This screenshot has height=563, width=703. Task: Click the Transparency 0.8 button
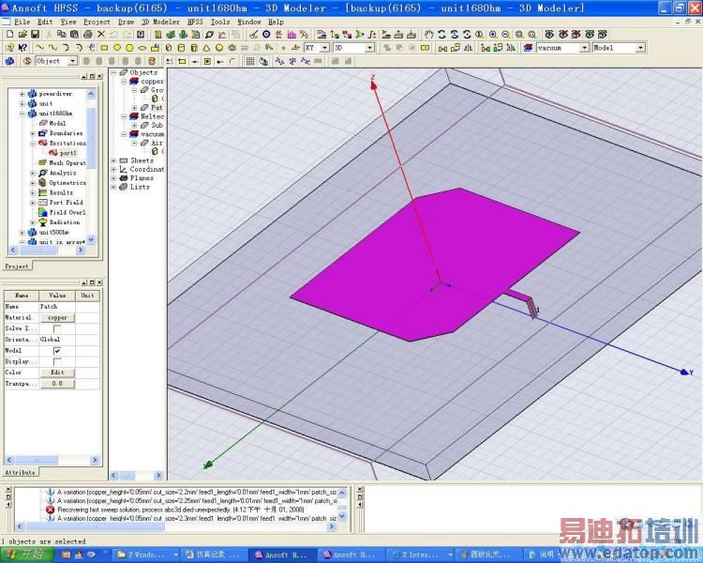pos(57,384)
